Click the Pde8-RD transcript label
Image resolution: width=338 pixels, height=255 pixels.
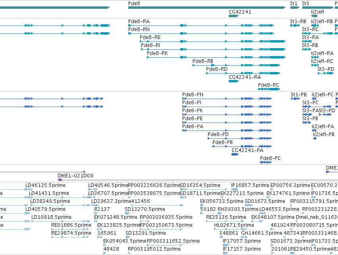point(217,69)
